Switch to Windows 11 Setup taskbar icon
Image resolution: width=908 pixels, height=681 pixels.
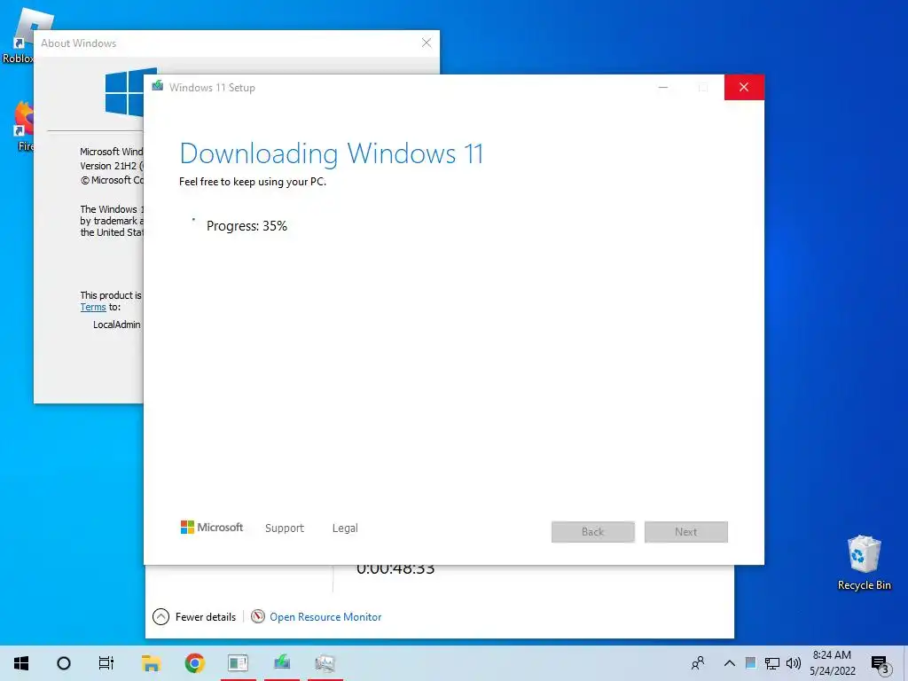[x=282, y=661]
